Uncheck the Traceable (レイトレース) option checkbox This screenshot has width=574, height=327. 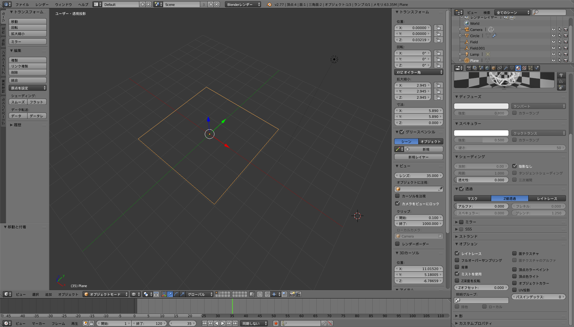point(457,253)
